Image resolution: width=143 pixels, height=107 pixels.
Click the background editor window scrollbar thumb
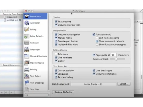point(142,77)
